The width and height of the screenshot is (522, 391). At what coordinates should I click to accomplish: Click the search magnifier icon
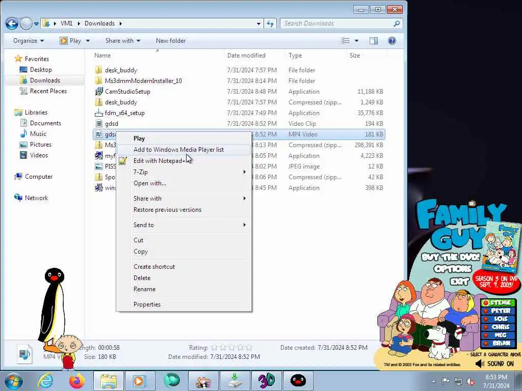pyautogui.click(x=397, y=23)
